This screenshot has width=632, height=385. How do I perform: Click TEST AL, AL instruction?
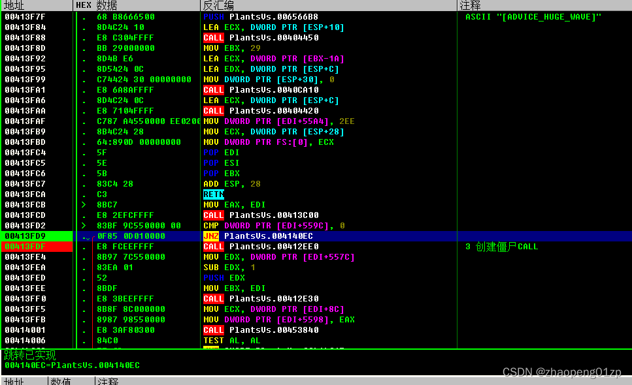(x=232, y=341)
